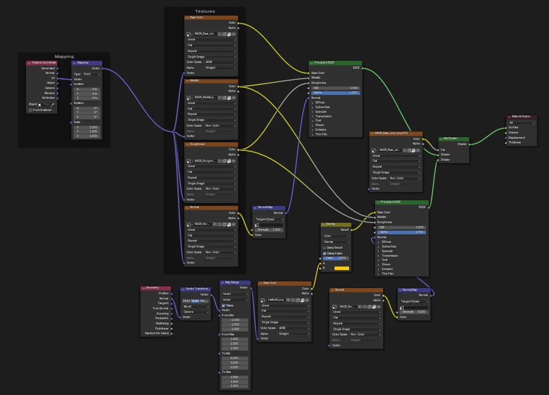Browse images on the mafled2.png node
The height and width of the screenshot is (395, 549).
[264, 300]
